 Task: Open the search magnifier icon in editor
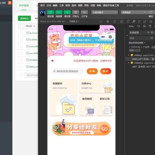(x=134, y=21)
